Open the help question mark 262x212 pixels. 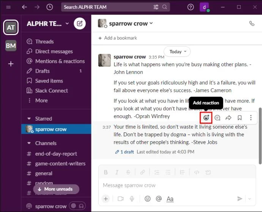coord(191,7)
